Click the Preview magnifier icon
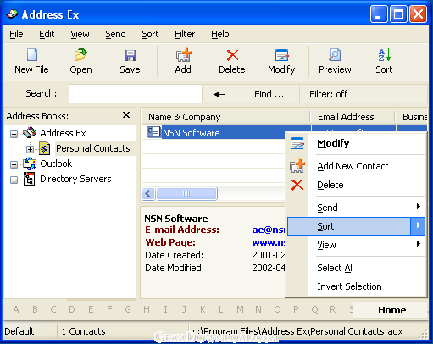The height and width of the screenshot is (344, 433). pyautogui.click(x=335, y=55)
